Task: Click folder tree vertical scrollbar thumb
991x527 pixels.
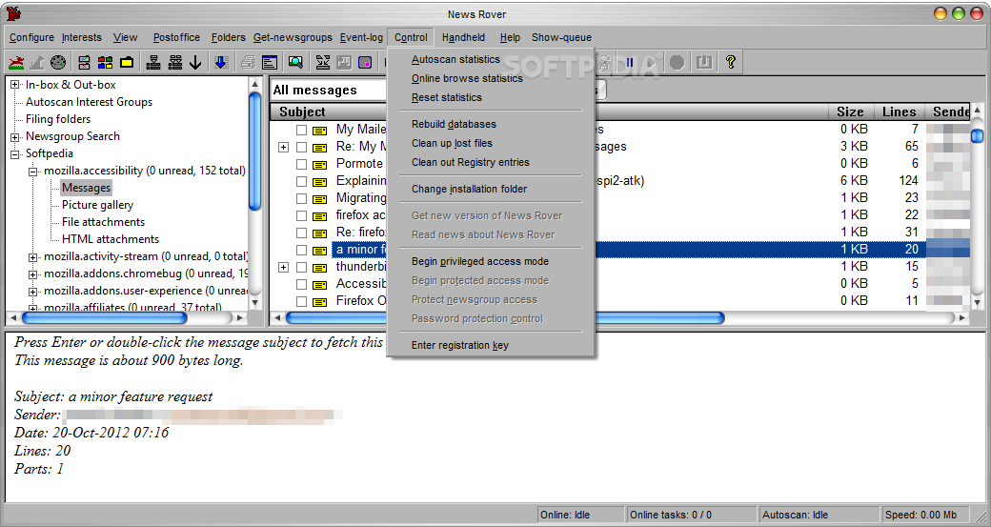Action: pos(254,152)
